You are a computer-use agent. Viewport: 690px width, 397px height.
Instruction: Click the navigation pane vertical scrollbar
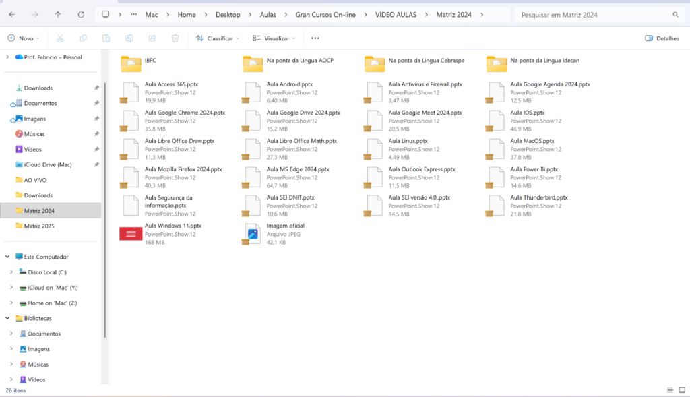(104, 210)
